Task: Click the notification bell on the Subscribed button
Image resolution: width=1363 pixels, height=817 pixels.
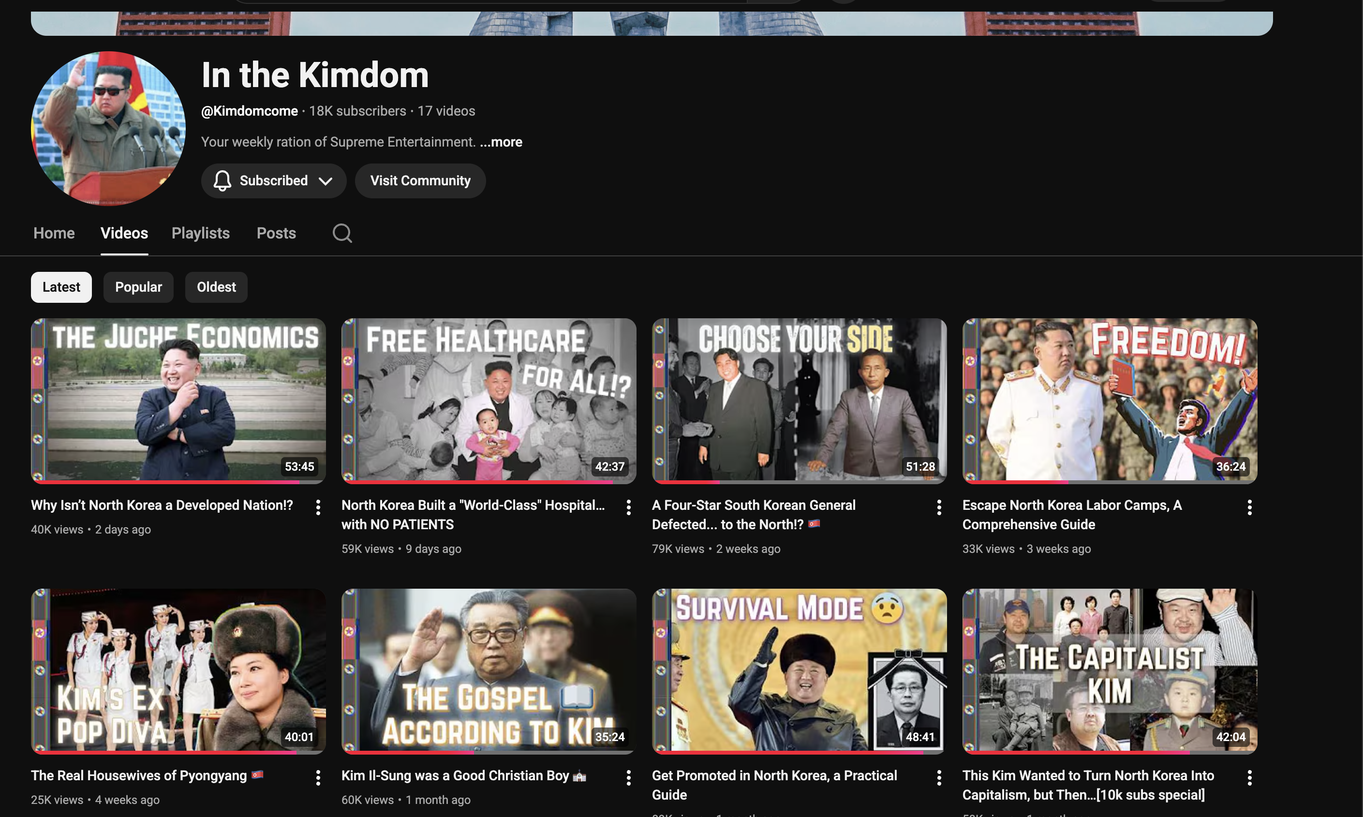Action: tap(222, 180)
